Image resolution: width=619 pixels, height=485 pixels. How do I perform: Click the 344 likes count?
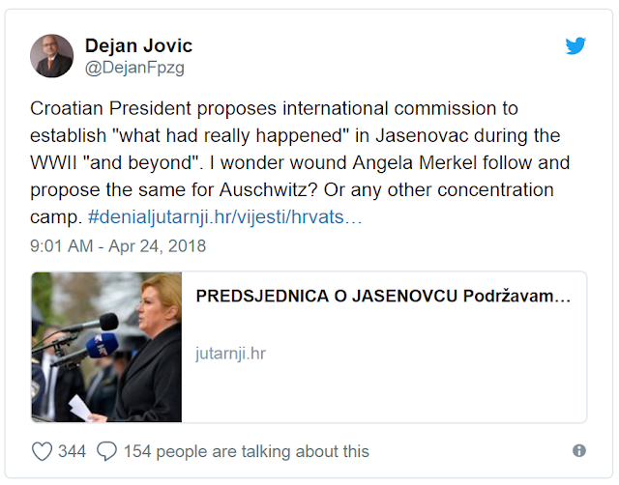[72, 451]
